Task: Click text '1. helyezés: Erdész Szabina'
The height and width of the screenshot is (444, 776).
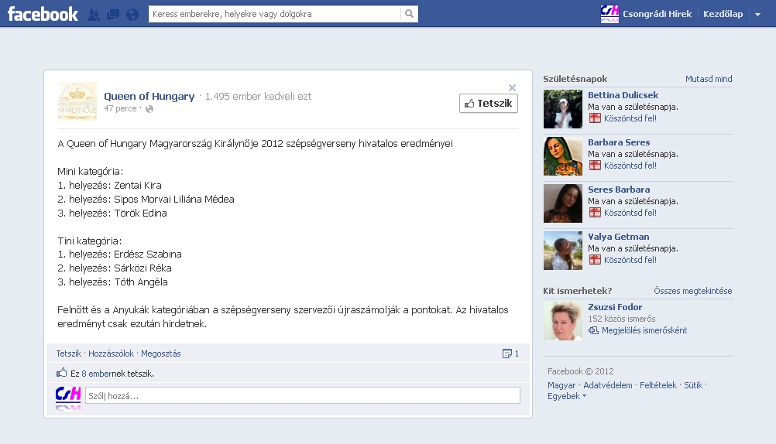Action: tap(119, 254)
